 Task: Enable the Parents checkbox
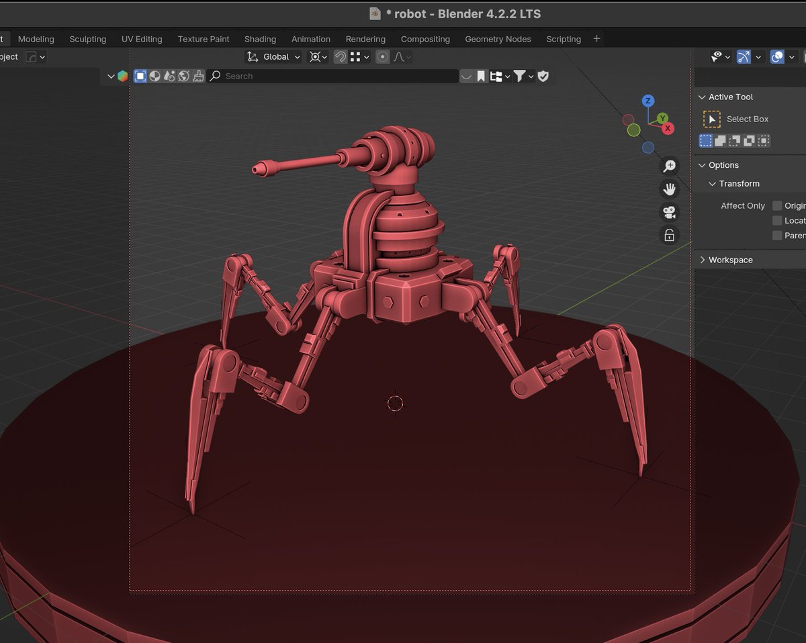777,235
